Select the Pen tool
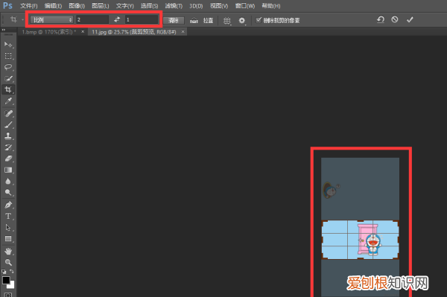Screen dimensions: 447x297 (x=8, y=205)
